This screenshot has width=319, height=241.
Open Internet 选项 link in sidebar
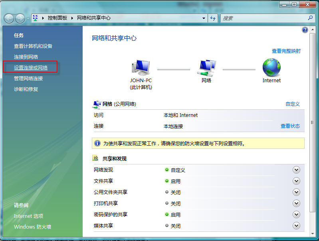(x=28, y=216)
